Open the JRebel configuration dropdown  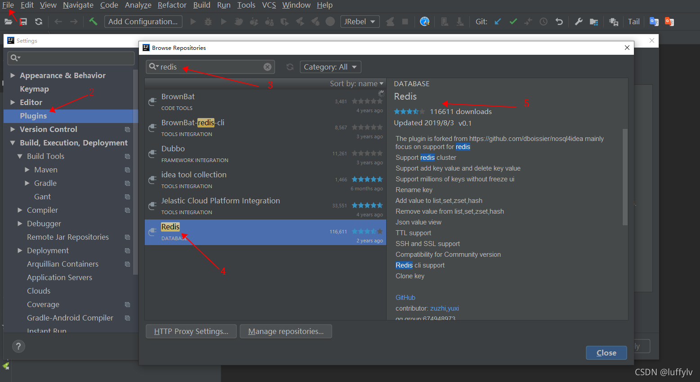click(360, 22)
